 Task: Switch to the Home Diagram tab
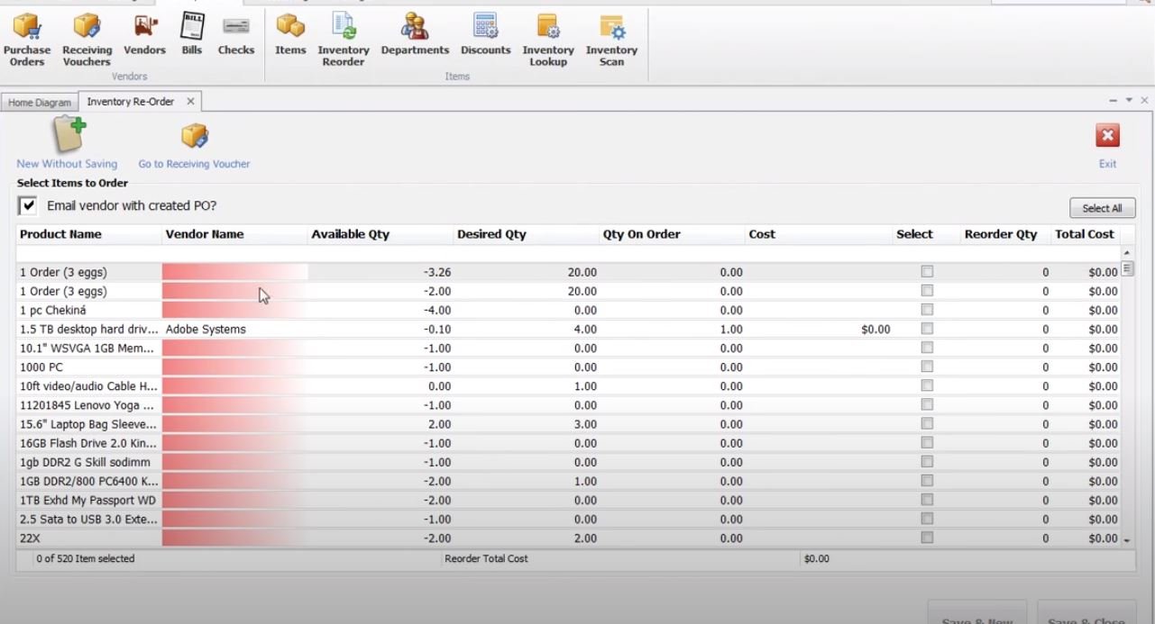pos(40,103)
